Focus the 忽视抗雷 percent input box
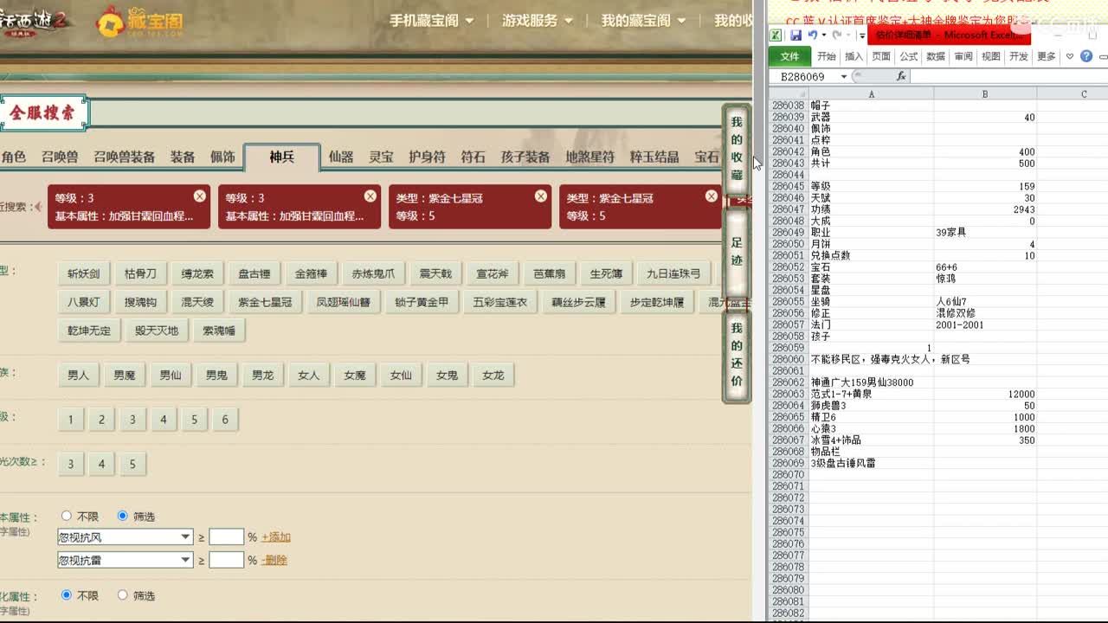 [x=227, y=560]
